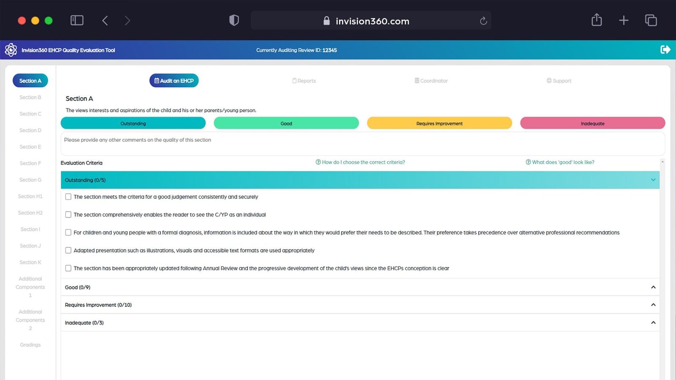This screenshot has width=676, height=380.
Task: Click the logout icon top right
Action: pos(665,49)
